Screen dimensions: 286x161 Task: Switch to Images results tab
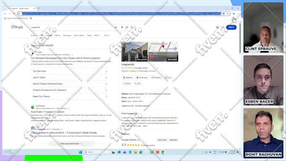point(49,35)
